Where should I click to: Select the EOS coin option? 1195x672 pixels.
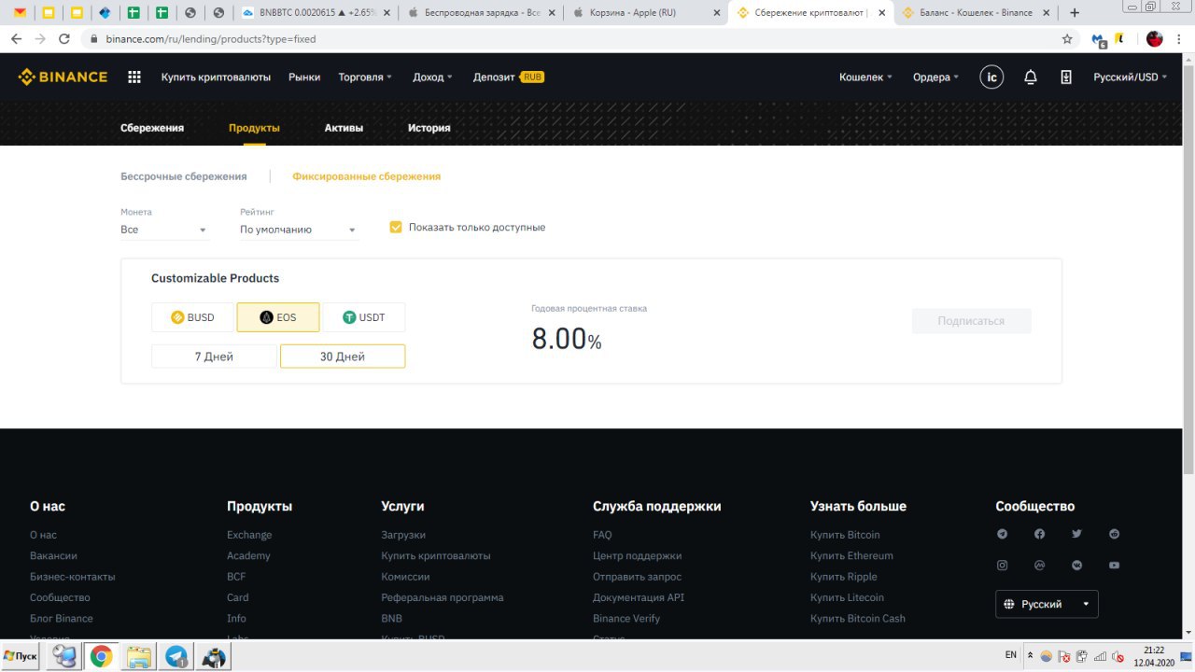[x=278, y=317]
